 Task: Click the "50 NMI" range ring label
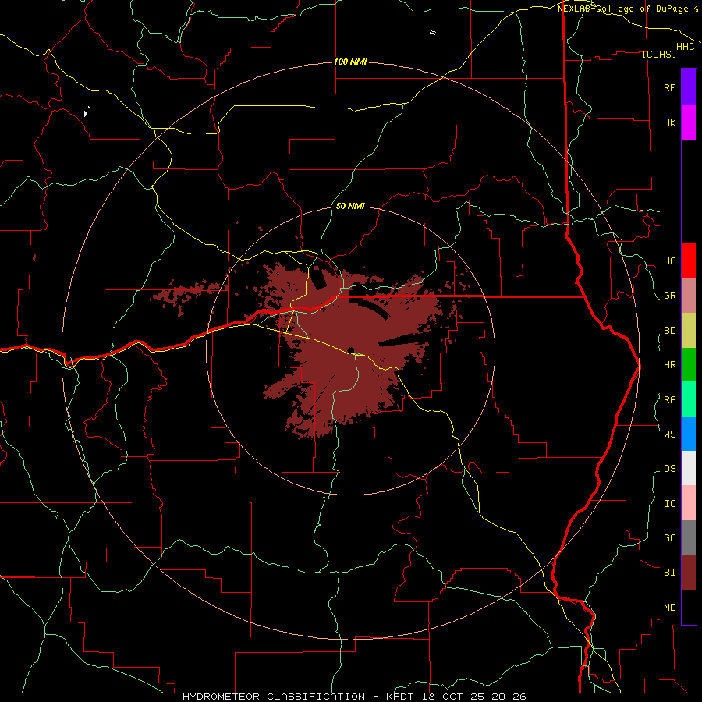coord(350,206)
